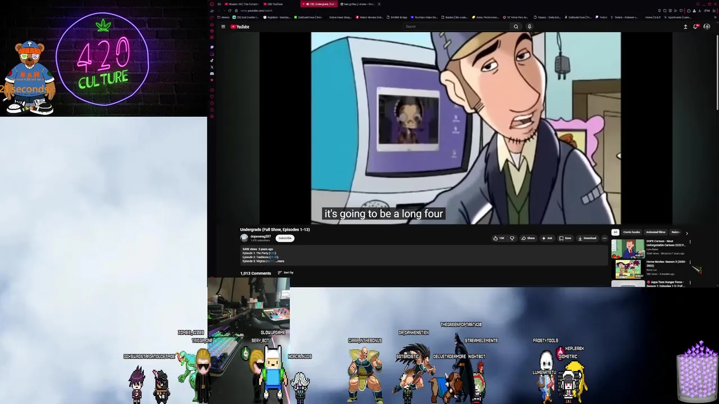Viewport: 719px width, 404px height.
Task: Open the DatDudeTmoe Kick bookmark
Action: pos(308,17)
